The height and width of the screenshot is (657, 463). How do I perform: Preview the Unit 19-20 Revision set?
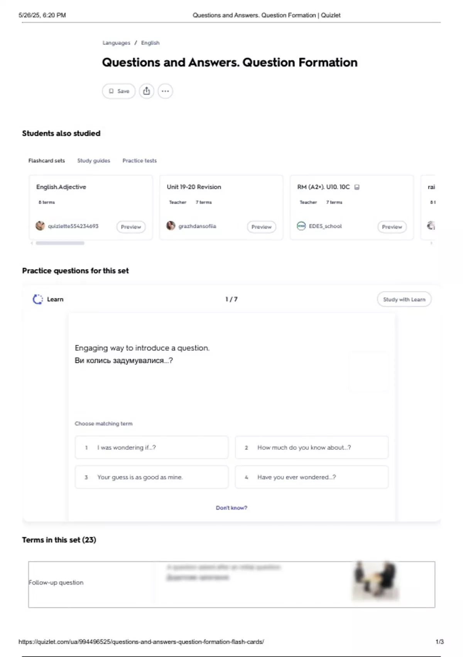(x=262, y=227)
